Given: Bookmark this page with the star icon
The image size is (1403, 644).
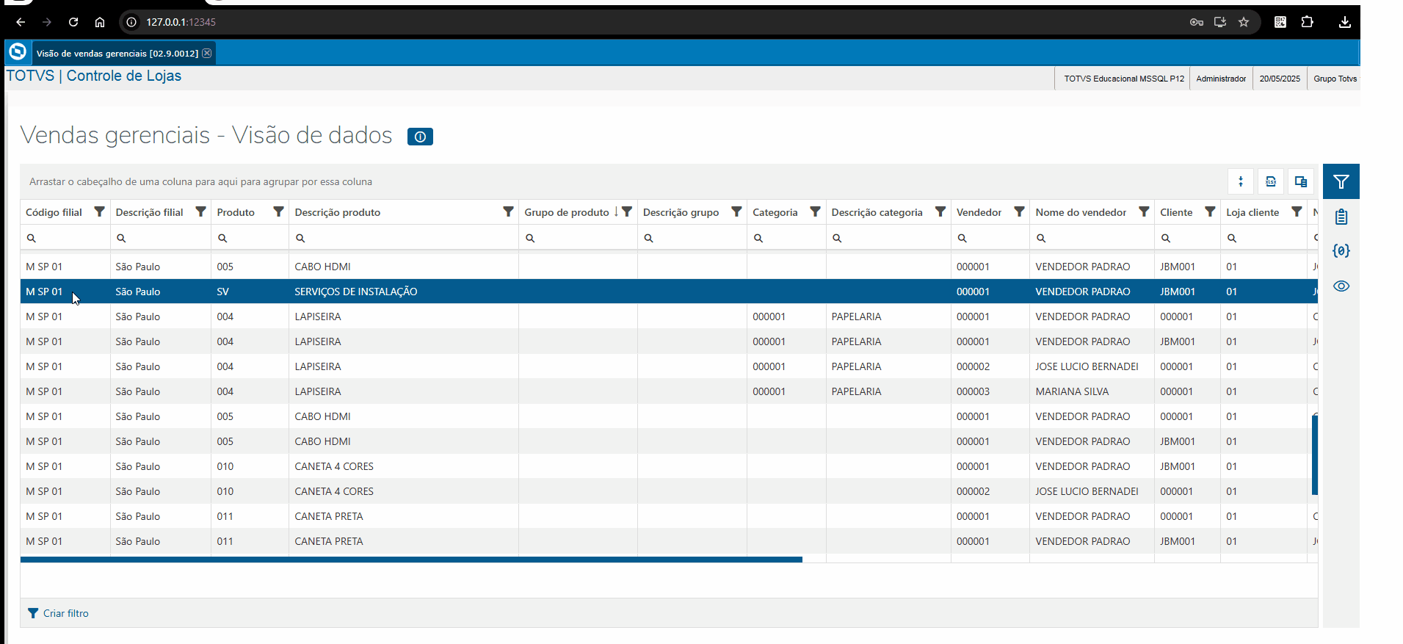Looking at the screenshot, I should (x=1244, y=22).
